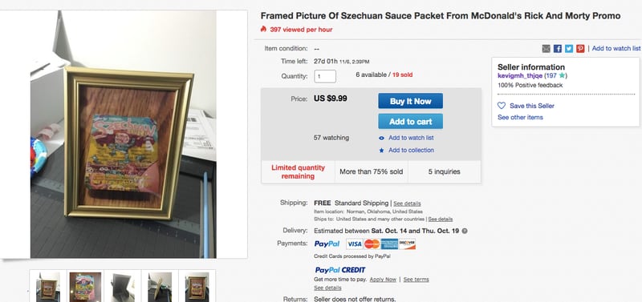Click the heart icon beside Save this Seller
This screenshot has height=302, width=642.
pos(502,106)
